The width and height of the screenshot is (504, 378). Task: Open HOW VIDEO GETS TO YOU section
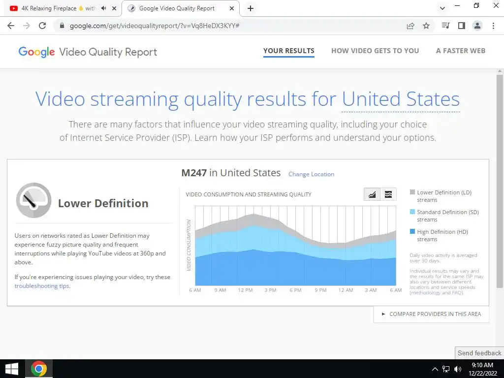[x=375, y=51]
